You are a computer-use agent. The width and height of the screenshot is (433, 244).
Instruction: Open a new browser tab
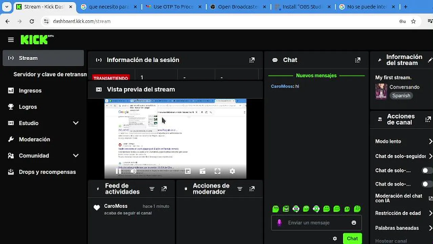[406, 7]
